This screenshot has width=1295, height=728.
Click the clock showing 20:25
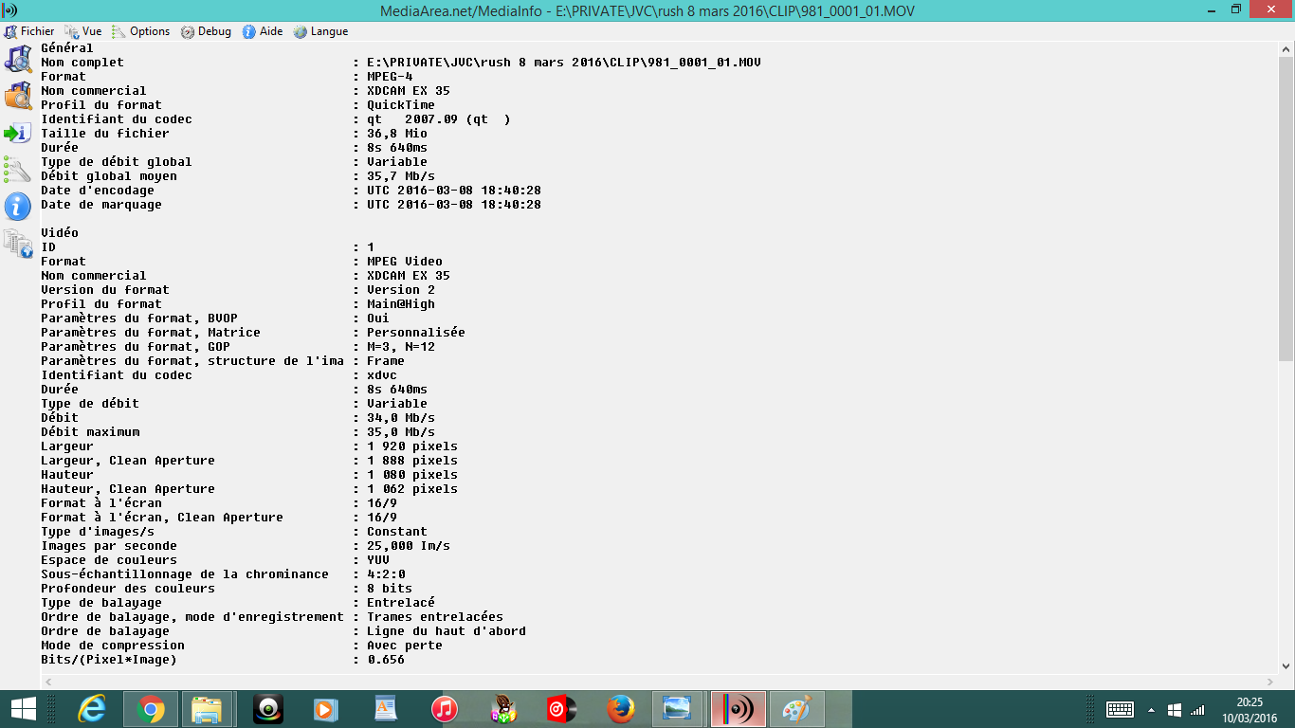1249,702
